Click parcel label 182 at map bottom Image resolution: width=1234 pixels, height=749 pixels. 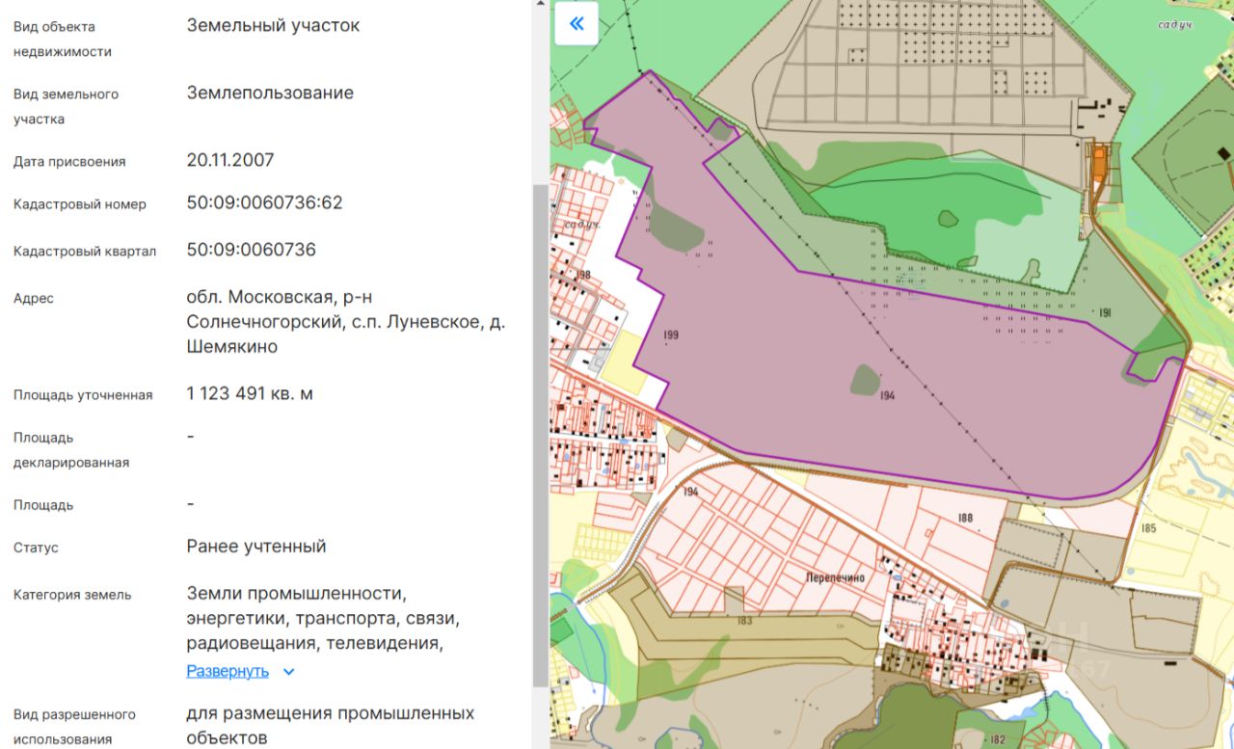click(x=997, y=739)
